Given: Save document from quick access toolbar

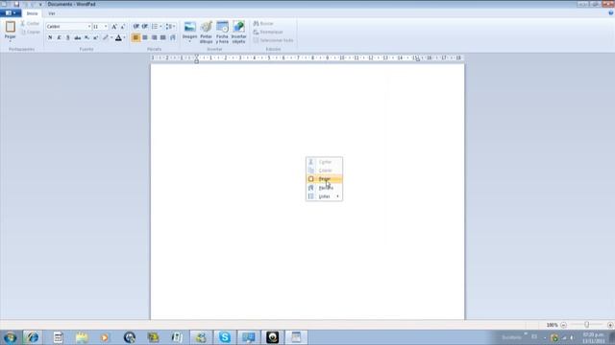Looking at the screenshot, I should pyautogui.click(x=16, y=4).
